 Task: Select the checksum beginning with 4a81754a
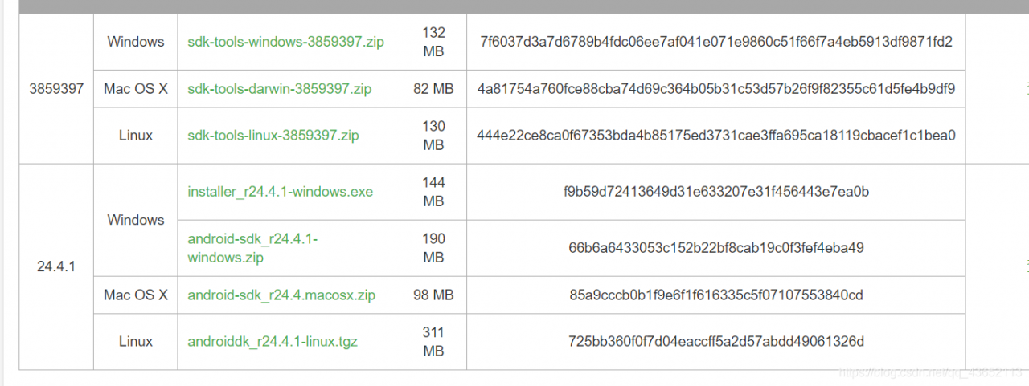(x=715, y=89)
